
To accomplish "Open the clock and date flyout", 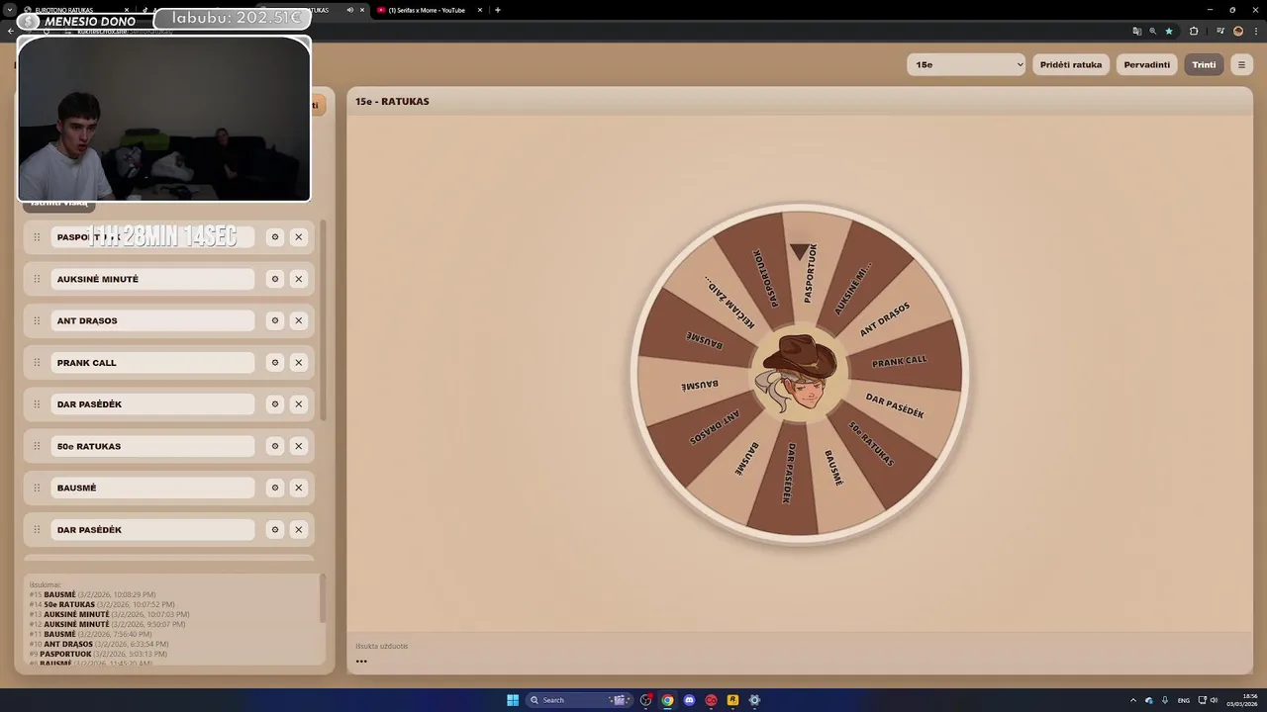I will pyautogui.click(x=1242, y=700).
